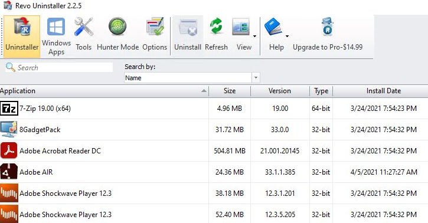The width and height of the screenshot is (428, 223).
Task: Click the 64-bit type cell
Action: click(x=321, y=109)
